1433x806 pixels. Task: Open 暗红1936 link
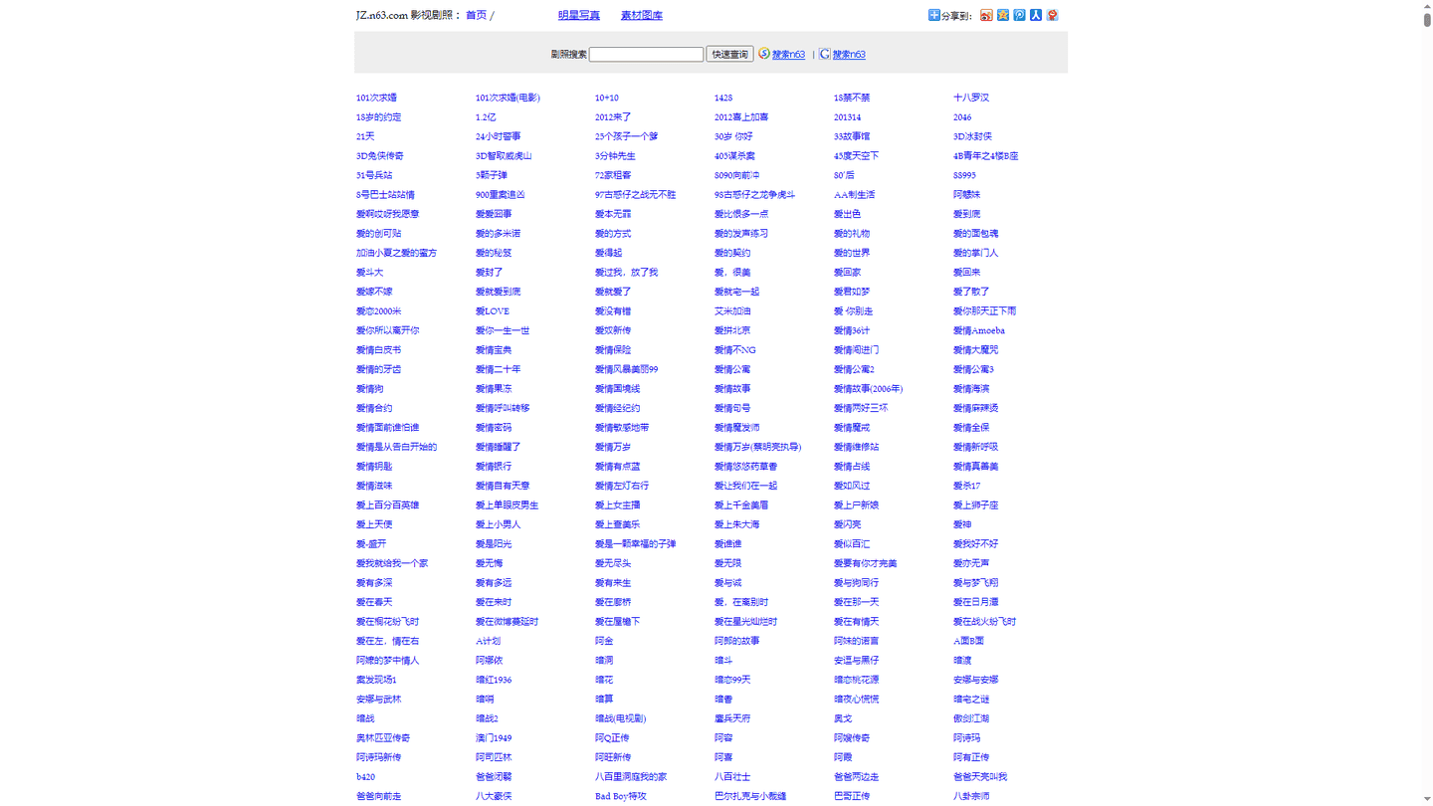494,680
